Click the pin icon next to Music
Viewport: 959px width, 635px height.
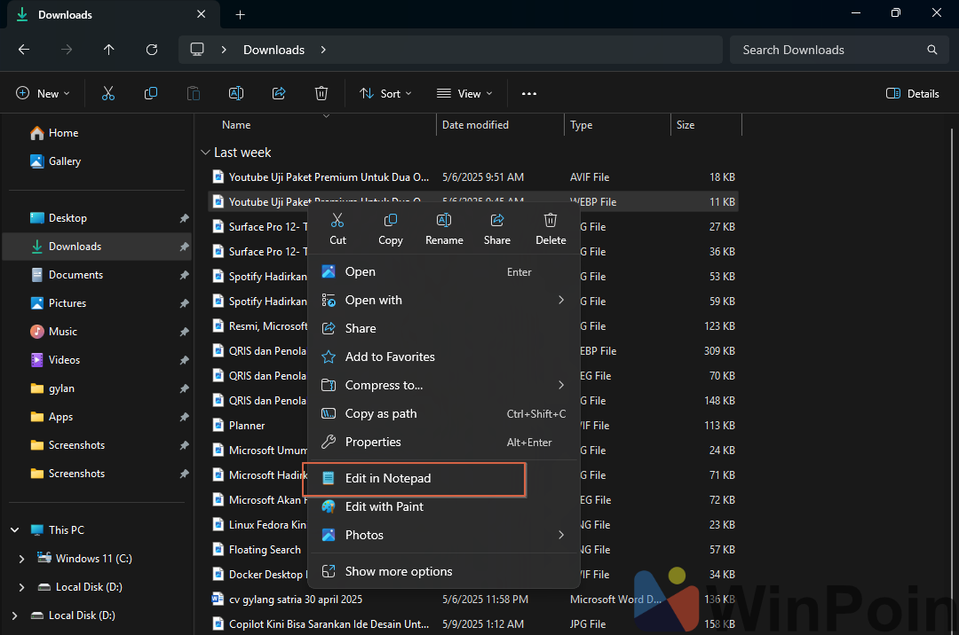point(184,332)
